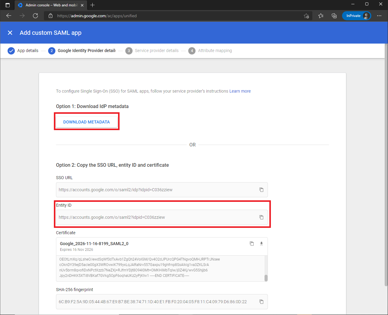Reload the Admin console page
Viewport: 388px width, 315px height.
pyautogui.click(x=35, y=16)
